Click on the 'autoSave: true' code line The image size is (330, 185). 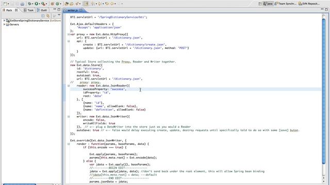pyautogui.click(x=188, y=130)
